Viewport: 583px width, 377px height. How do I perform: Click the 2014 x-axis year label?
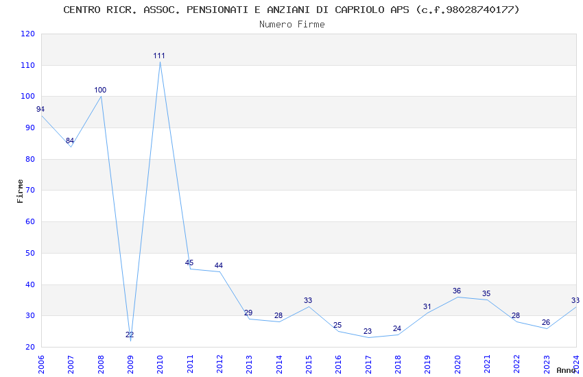pyautogui.click(x=279, y=364)
